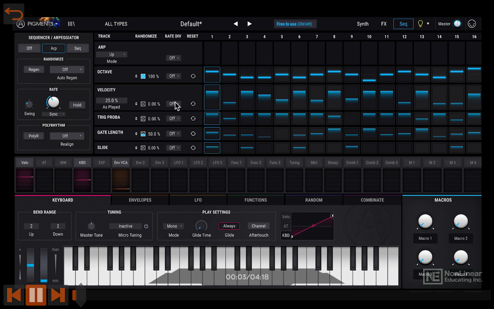Click the Gate Length randomize dice icon
The image size is (494, 309).
143,134
